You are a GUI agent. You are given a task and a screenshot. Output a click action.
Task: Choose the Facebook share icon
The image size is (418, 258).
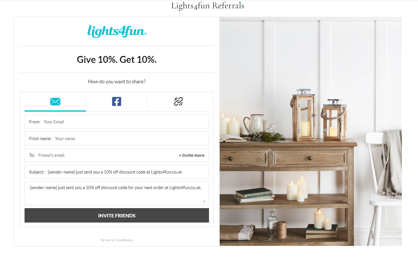117,101
